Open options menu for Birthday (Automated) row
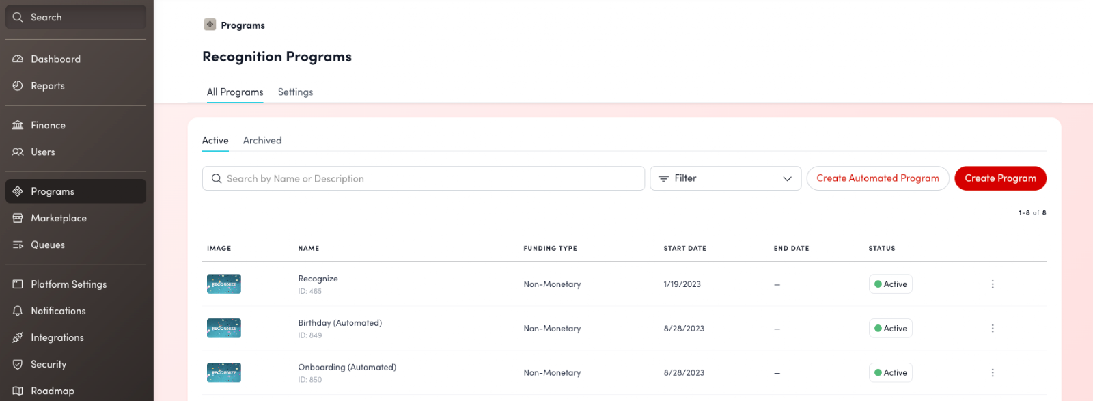1093x401 pixels. tap(993, 329)
